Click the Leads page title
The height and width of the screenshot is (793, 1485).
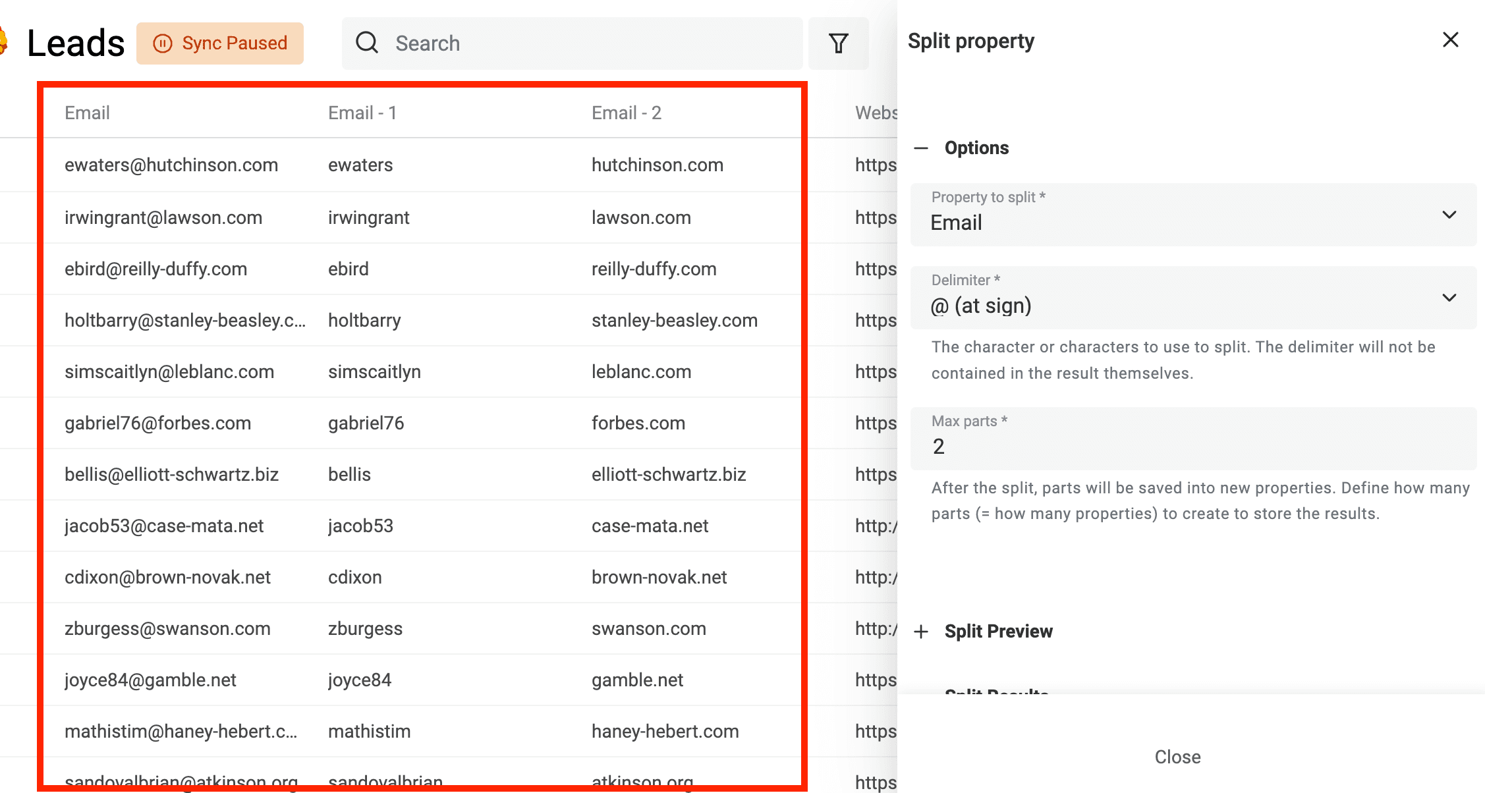pyautogui.click(x=76, y=43)
